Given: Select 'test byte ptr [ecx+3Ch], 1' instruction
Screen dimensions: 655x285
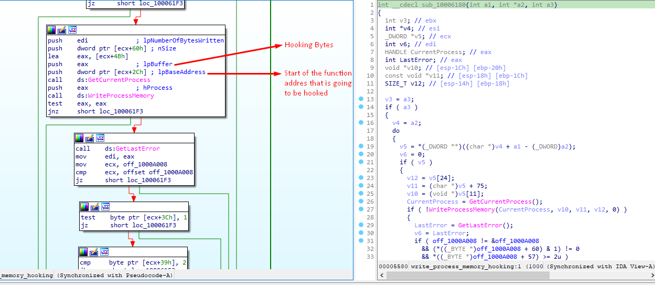Looking at the screenshot, I should pos(133,217).
